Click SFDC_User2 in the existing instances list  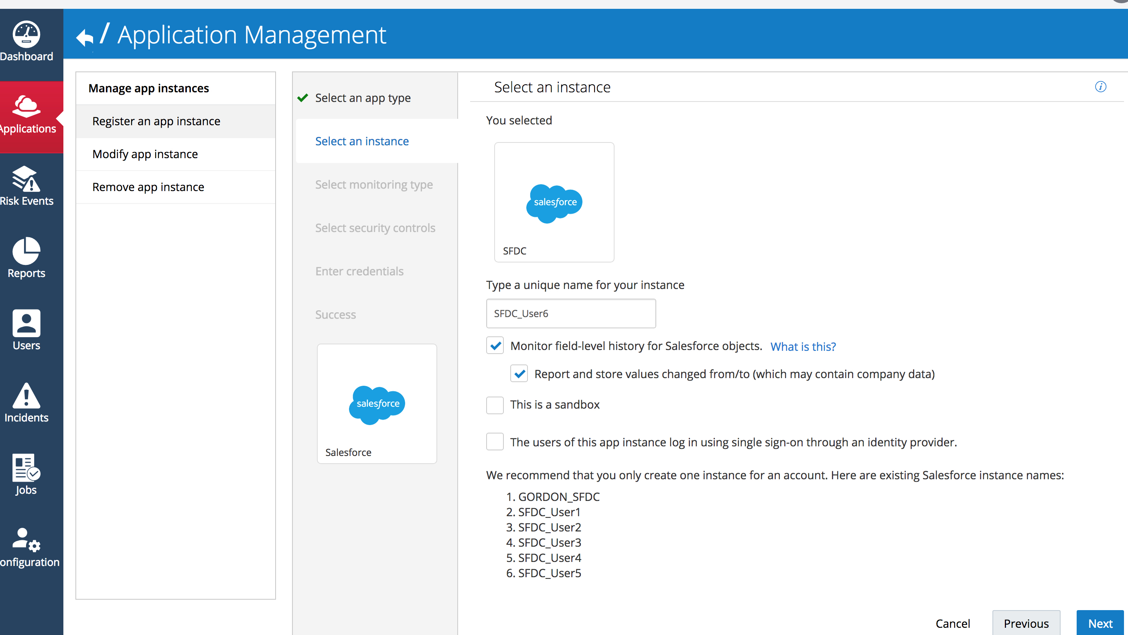coord(550,528)
